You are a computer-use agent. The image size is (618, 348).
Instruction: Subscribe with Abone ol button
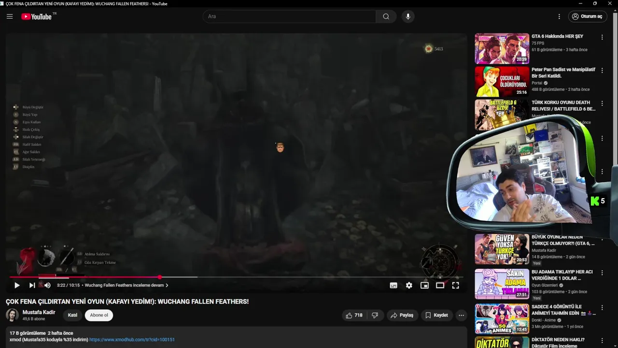[99, 315]
